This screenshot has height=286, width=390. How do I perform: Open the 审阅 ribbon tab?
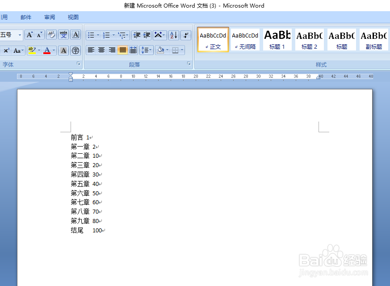click(x=50, y=17)
